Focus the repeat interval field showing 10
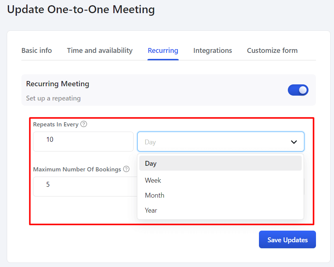334x267 pixels. (x=83, y=142)
